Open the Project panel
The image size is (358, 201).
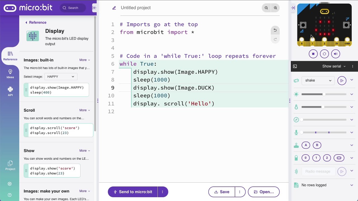pos(10,165)
